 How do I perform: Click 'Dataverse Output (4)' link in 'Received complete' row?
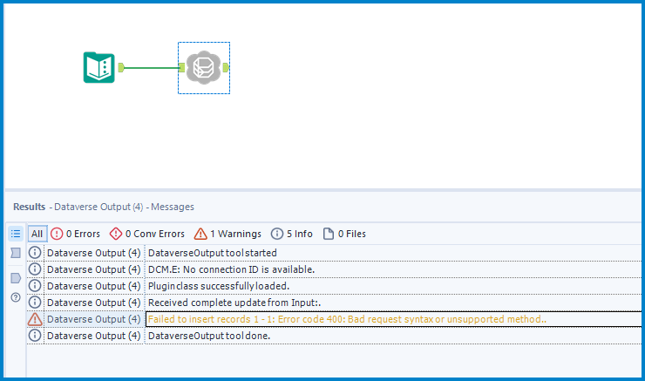[94, 303]
